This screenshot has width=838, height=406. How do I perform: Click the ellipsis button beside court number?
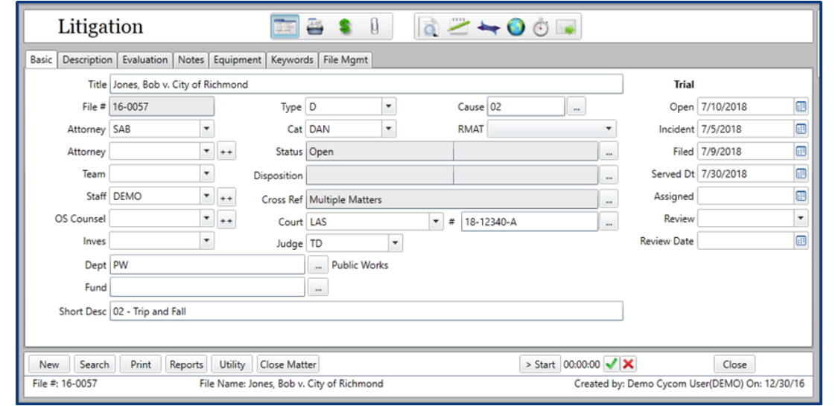tap(609, 222)
